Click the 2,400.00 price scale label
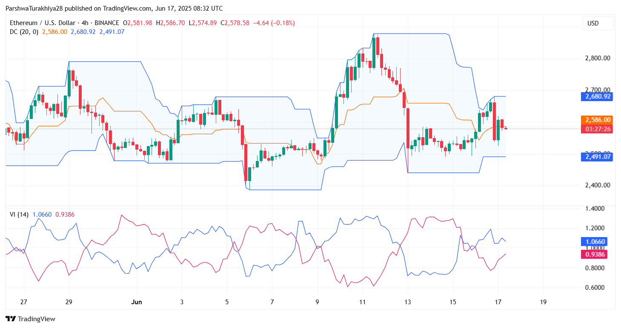The height and width of the screenshot is (328, 621). 598,185
